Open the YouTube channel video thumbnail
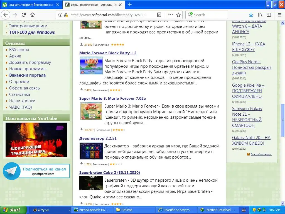This screenshot has height=214, width=285. pyautogui.click(x=36, y=140)
